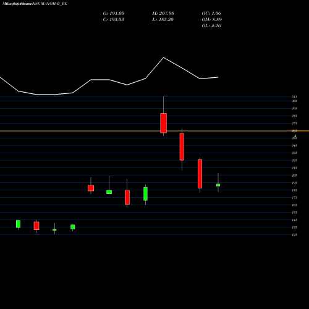This screenshot has width=309, height=309.
Task: Click the open price value O: 191.00
Action: click(114, 14)
